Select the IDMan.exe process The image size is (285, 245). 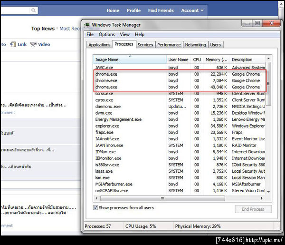pos(179,152)
